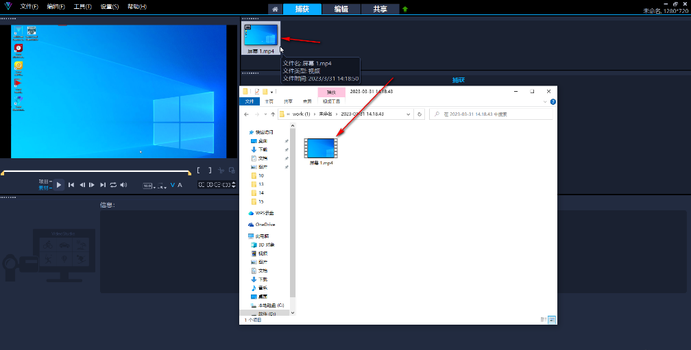691x350 pixels.
Task: Open the 文件(F) menu
Action: click(29, 6)
